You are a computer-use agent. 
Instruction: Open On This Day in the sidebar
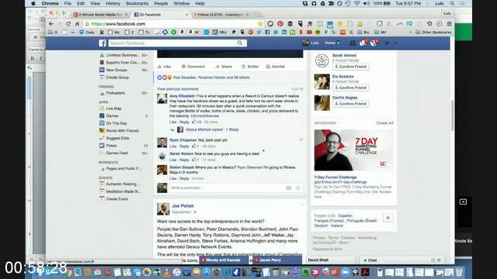[116, 123]
